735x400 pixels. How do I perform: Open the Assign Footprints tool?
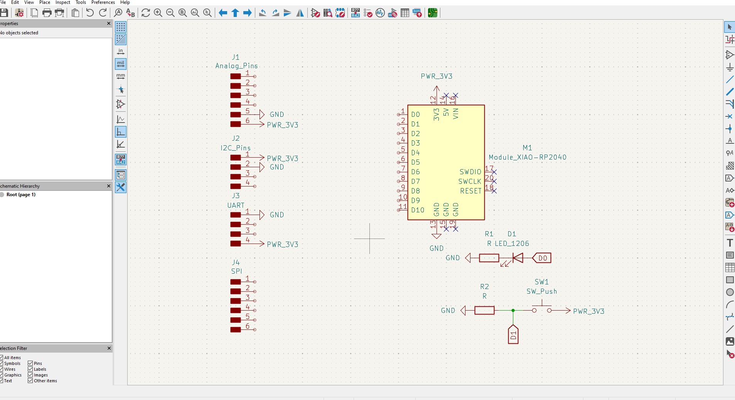[393, 13]
